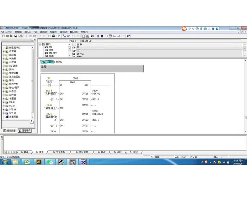Click the WeChat icon in the taskbar
The height and width of the screenshot is (198, 247).
point(50,162)
